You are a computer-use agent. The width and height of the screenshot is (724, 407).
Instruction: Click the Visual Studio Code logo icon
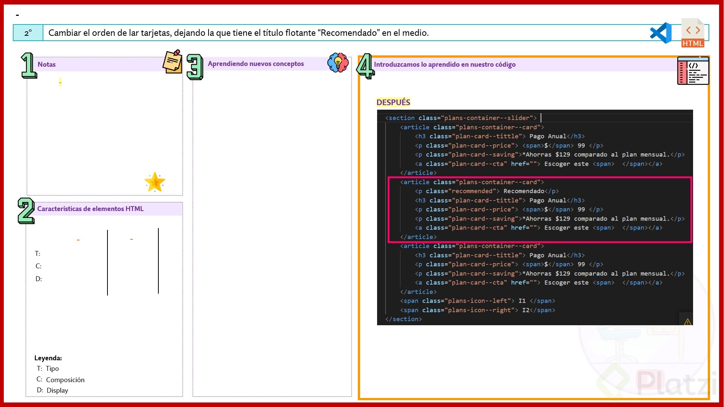click(661, 33)
